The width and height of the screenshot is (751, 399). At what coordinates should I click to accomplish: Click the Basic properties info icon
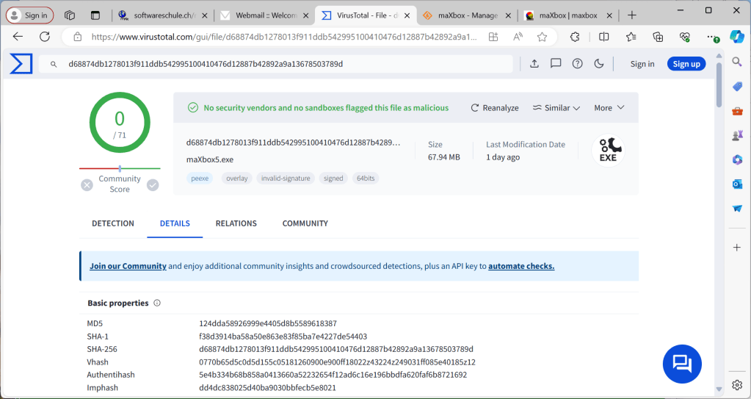[157, 303]
